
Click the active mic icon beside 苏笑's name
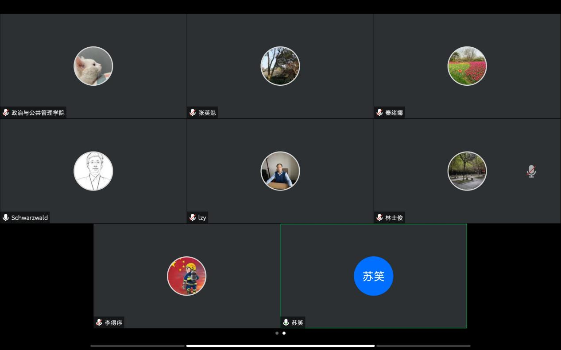[x=286, y=323]
